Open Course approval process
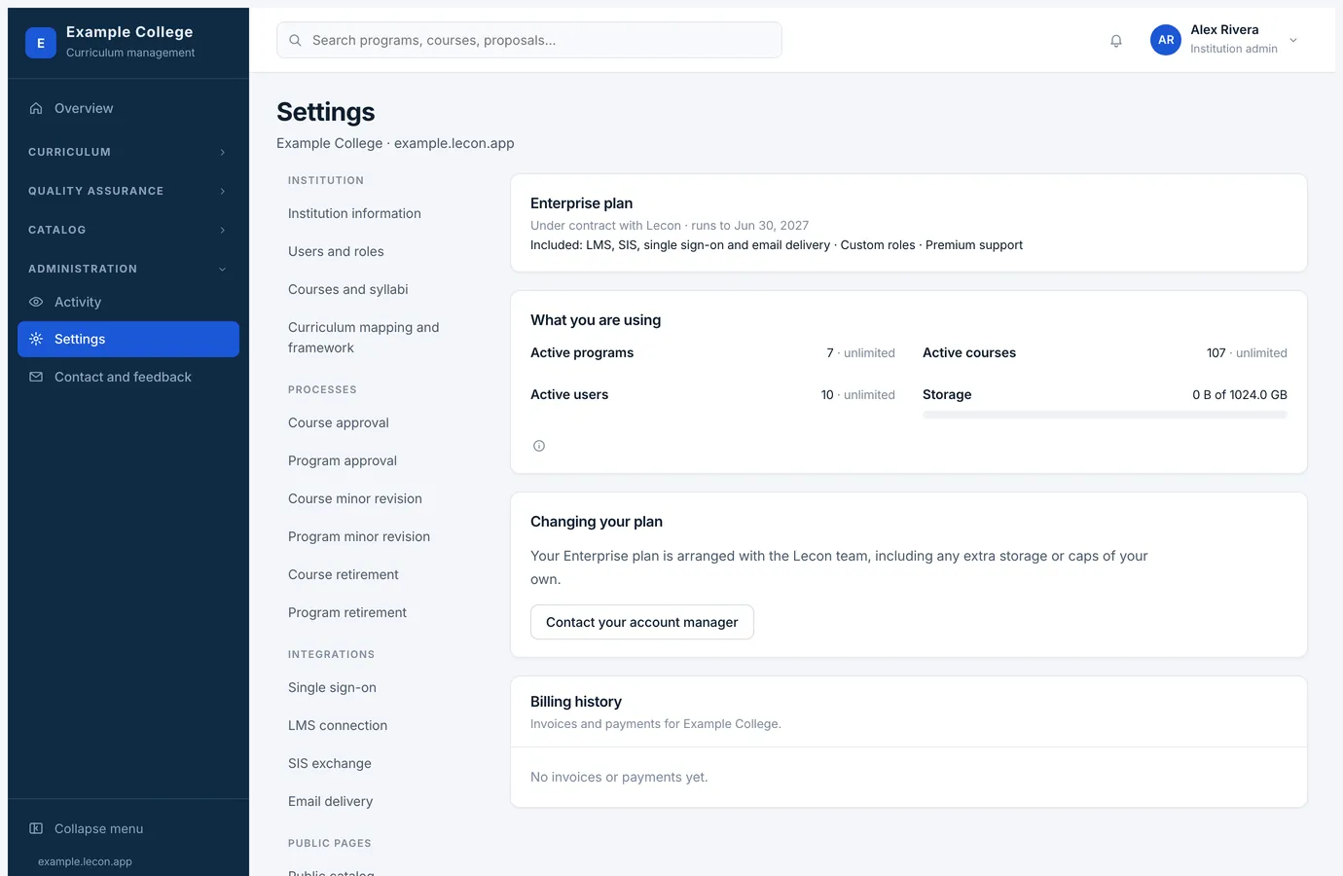 coord(339,422)
